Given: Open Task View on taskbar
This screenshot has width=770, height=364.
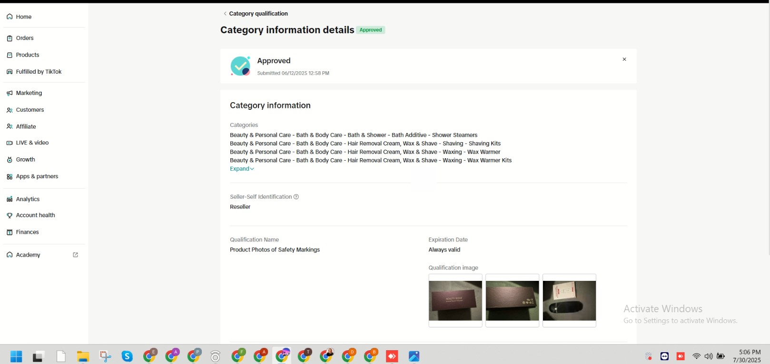Looking at the screenshot, I should pos(38,356).
